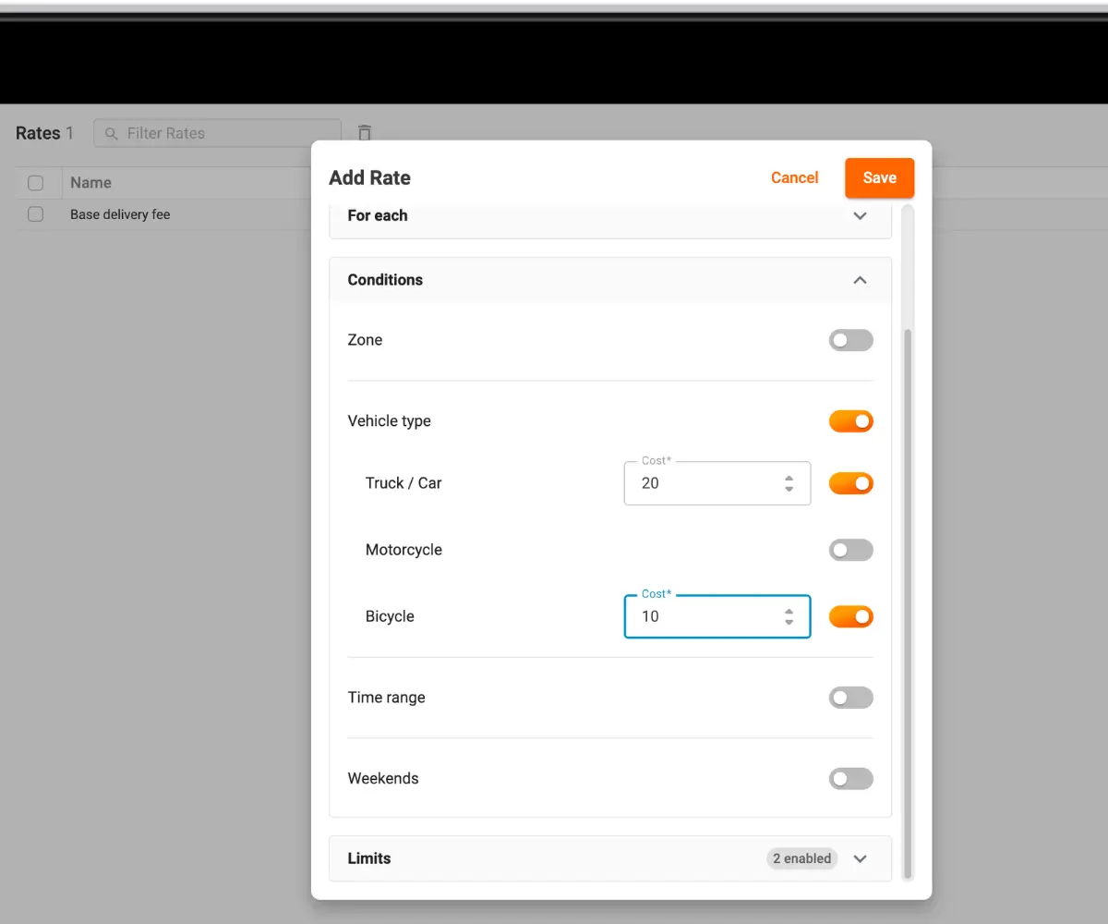The image size is (1108, 924).
Task: Collapse the Conditions section chevron
Action: 860,280
